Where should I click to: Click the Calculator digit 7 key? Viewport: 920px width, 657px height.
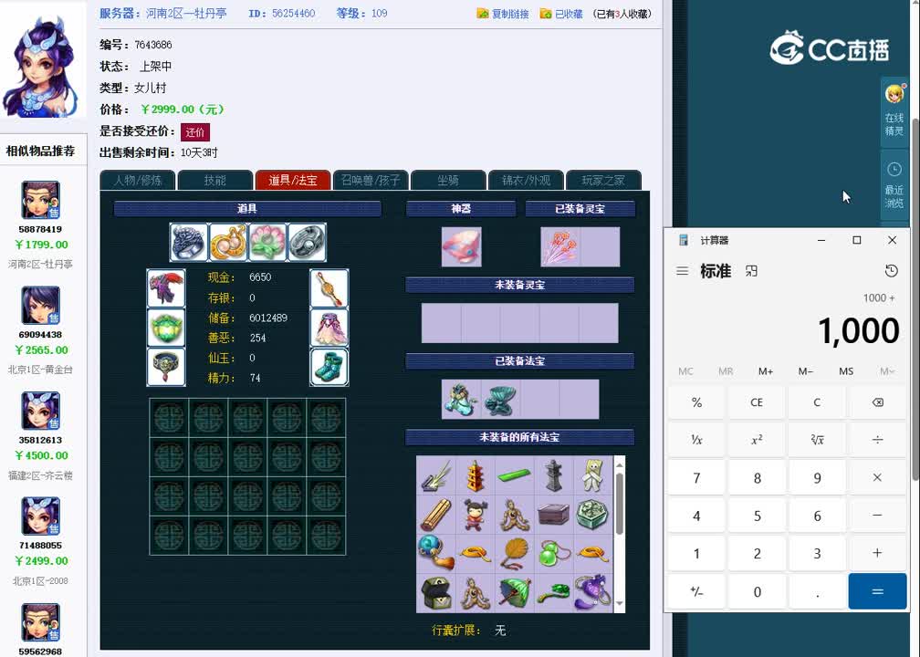coord(696,478)
